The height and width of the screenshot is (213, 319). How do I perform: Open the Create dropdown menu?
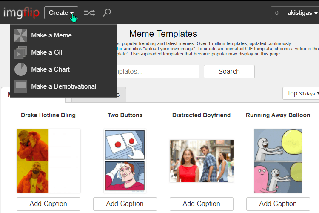[61, 13]
